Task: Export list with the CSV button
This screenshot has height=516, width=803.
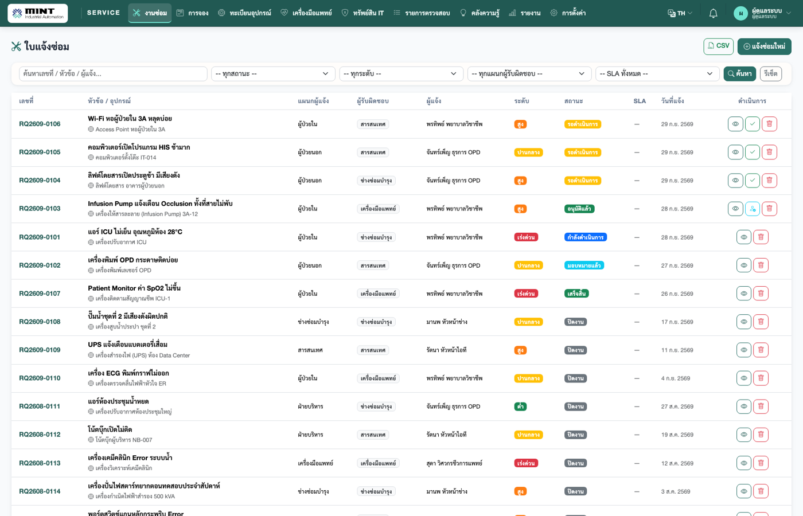Action: pyautogui.click(x=719, y=46)
